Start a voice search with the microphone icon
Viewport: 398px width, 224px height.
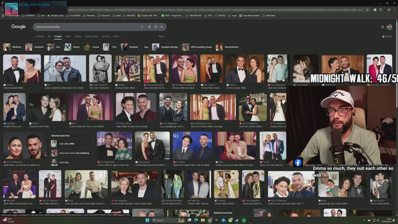[x=150, y=27]
